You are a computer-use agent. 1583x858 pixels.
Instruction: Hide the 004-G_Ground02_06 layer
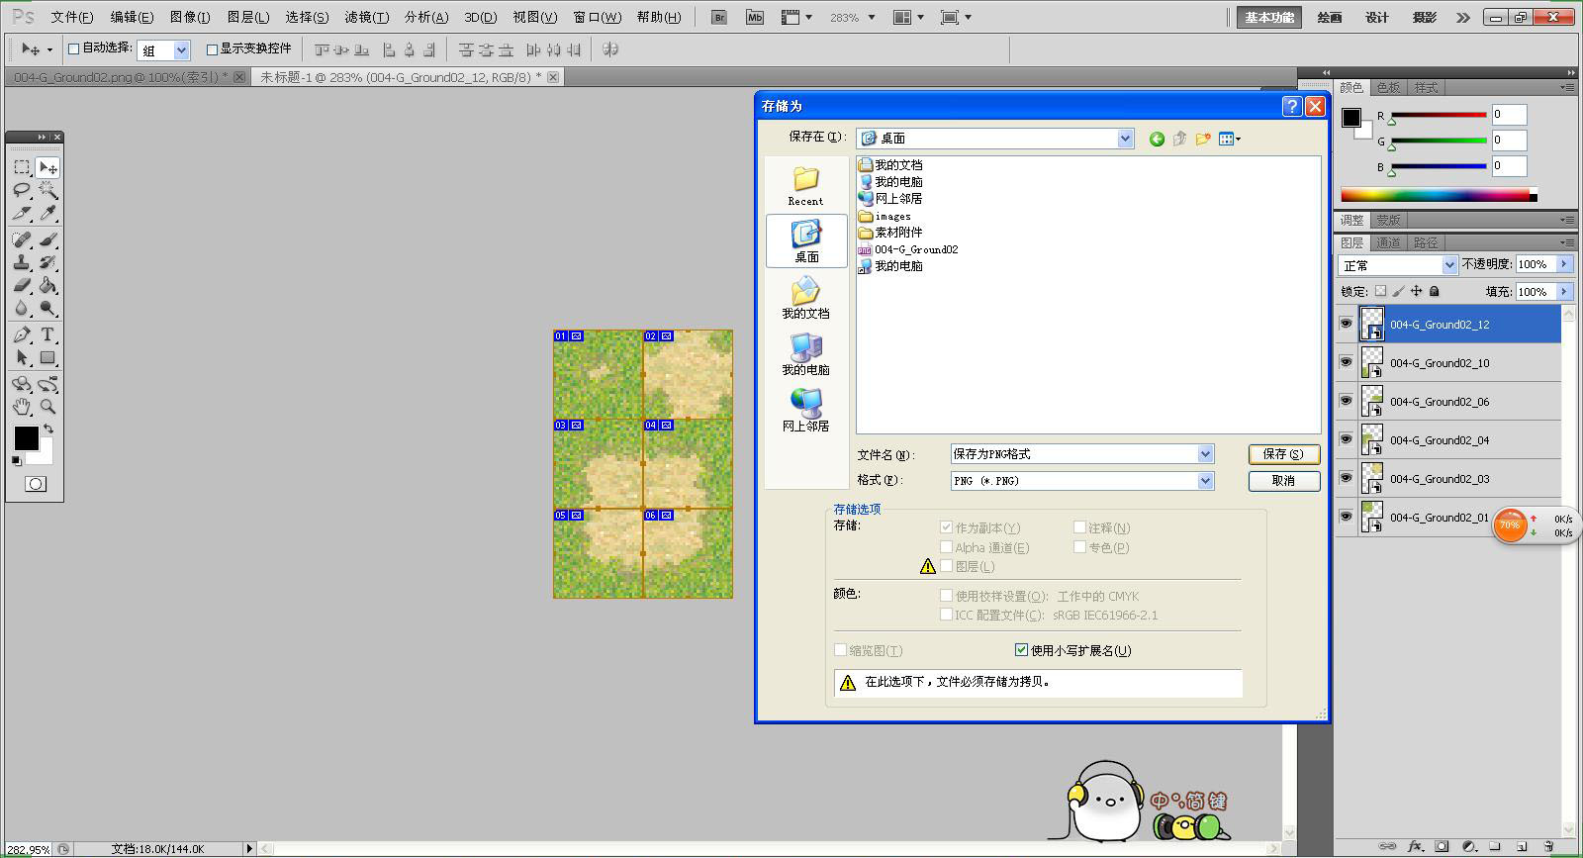click(x=1346, y=401)
